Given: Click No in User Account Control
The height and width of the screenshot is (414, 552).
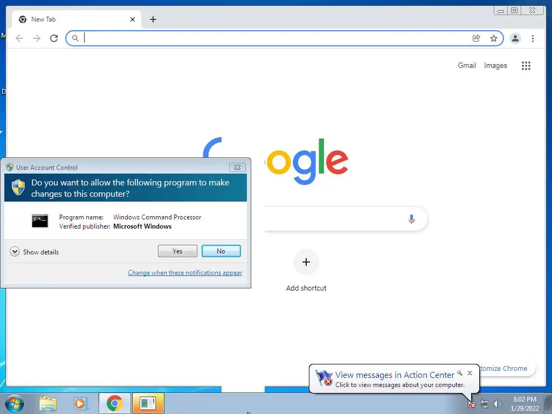Looking at the screenshot, I should pyautogui.click(x=221, y=251).
